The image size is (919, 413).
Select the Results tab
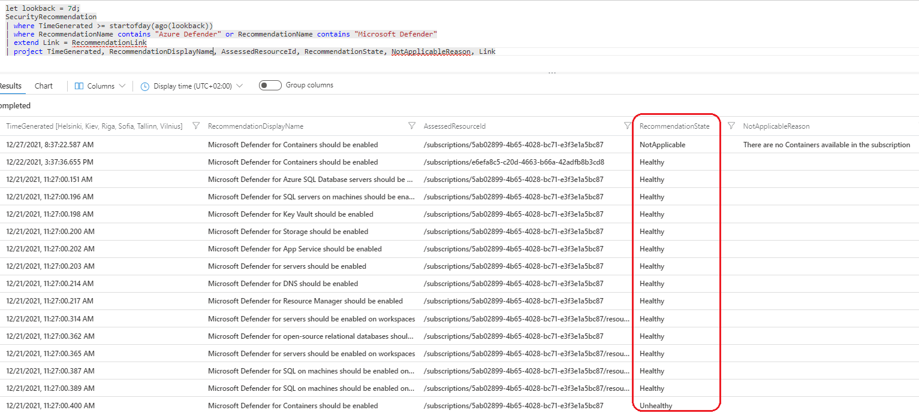point(10,86)
